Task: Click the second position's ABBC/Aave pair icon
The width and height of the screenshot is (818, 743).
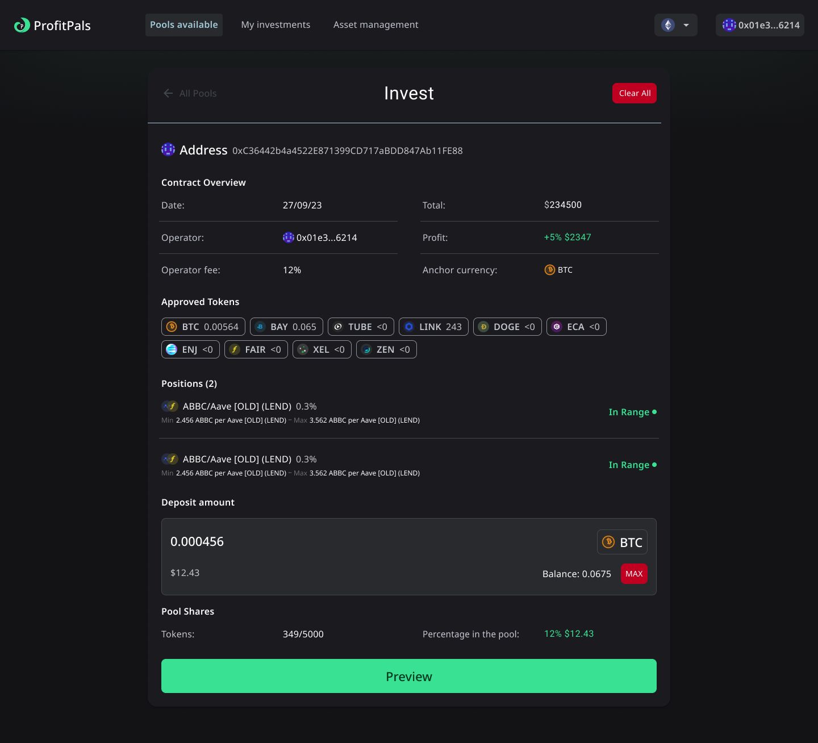Action: tap(170, 459)
